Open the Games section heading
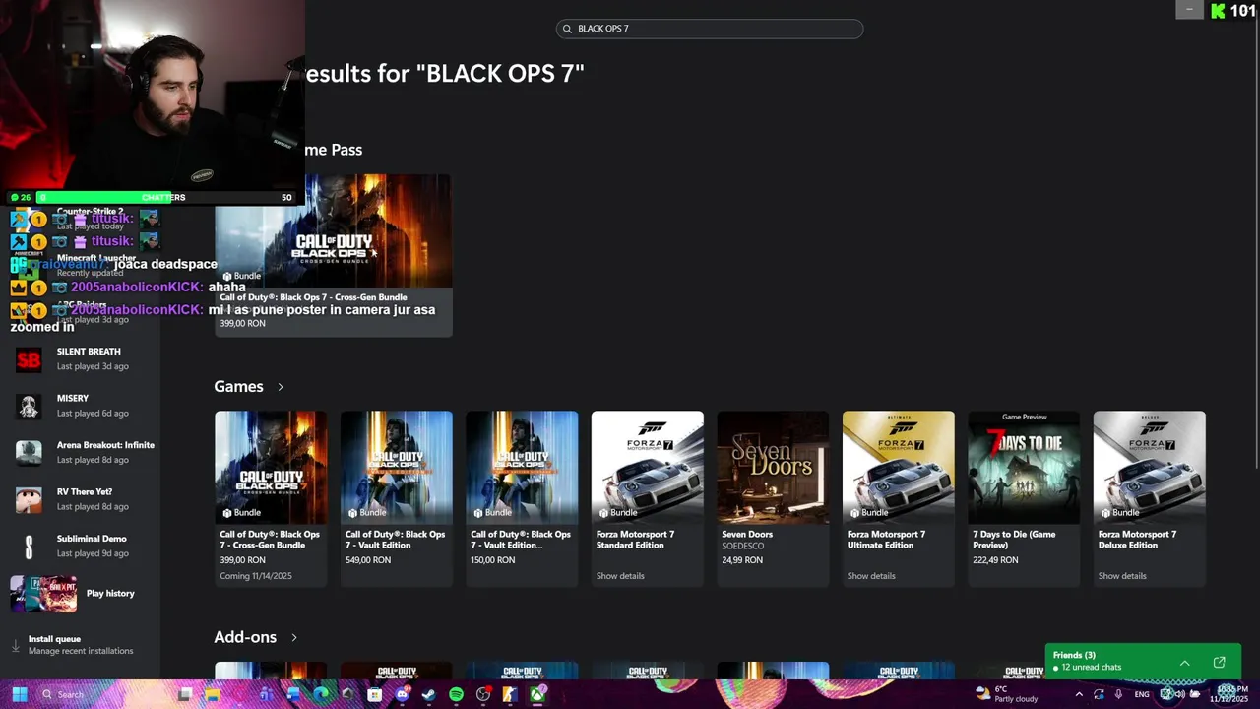Image resolution: width=1260 pixels, height=709 pixels. [x=238, y=387]
